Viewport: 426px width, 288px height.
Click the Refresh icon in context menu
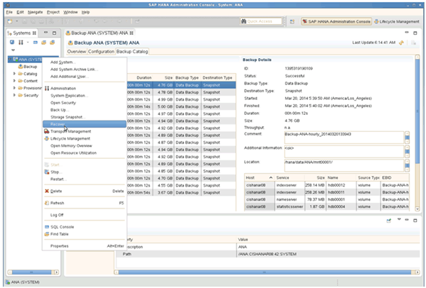[46, 202]
